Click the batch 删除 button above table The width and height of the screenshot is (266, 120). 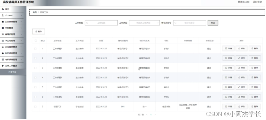point(39,31)
